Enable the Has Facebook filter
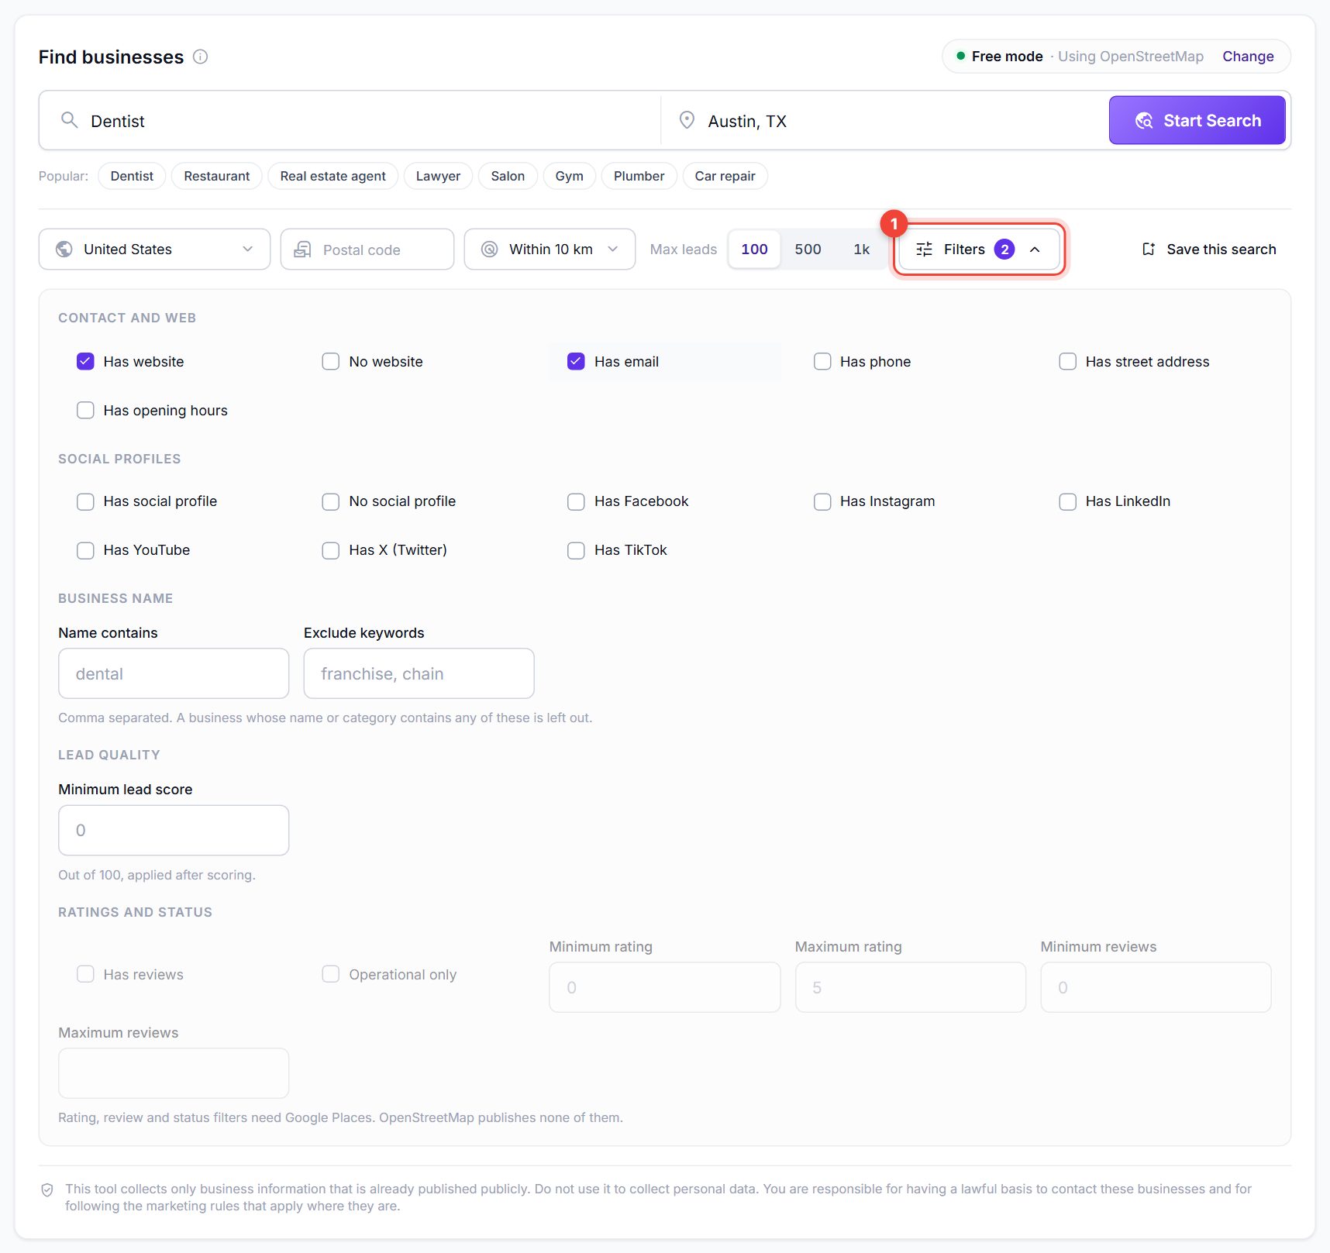The height and width of the screenshot is (1253, 1330). 576,501
